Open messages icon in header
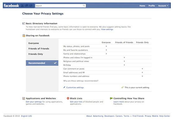 26,6
